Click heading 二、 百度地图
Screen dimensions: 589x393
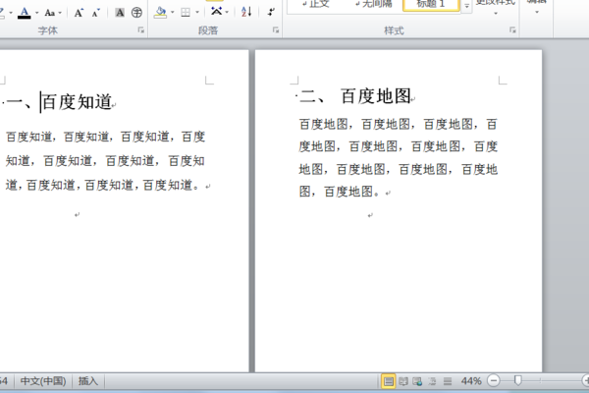point(355,96)
